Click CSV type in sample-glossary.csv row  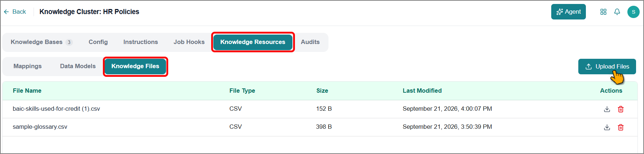pos(235,127)
